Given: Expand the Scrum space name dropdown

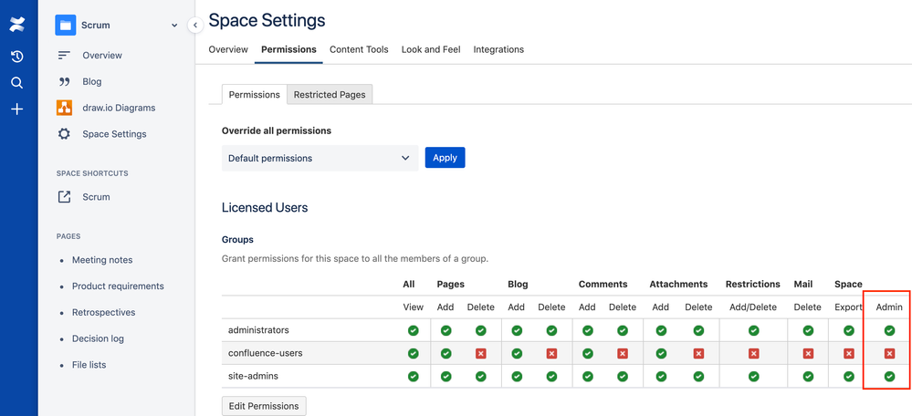Looking at the screenshot, I should pyautogui.click(x=174, y=26).
